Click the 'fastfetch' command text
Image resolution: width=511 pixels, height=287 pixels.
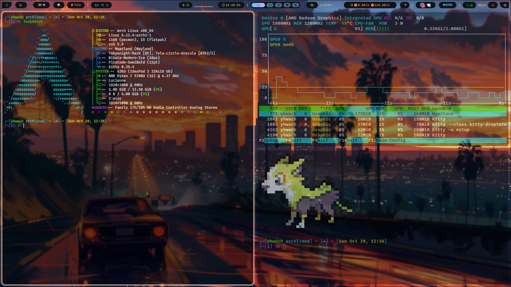point(33,21)
